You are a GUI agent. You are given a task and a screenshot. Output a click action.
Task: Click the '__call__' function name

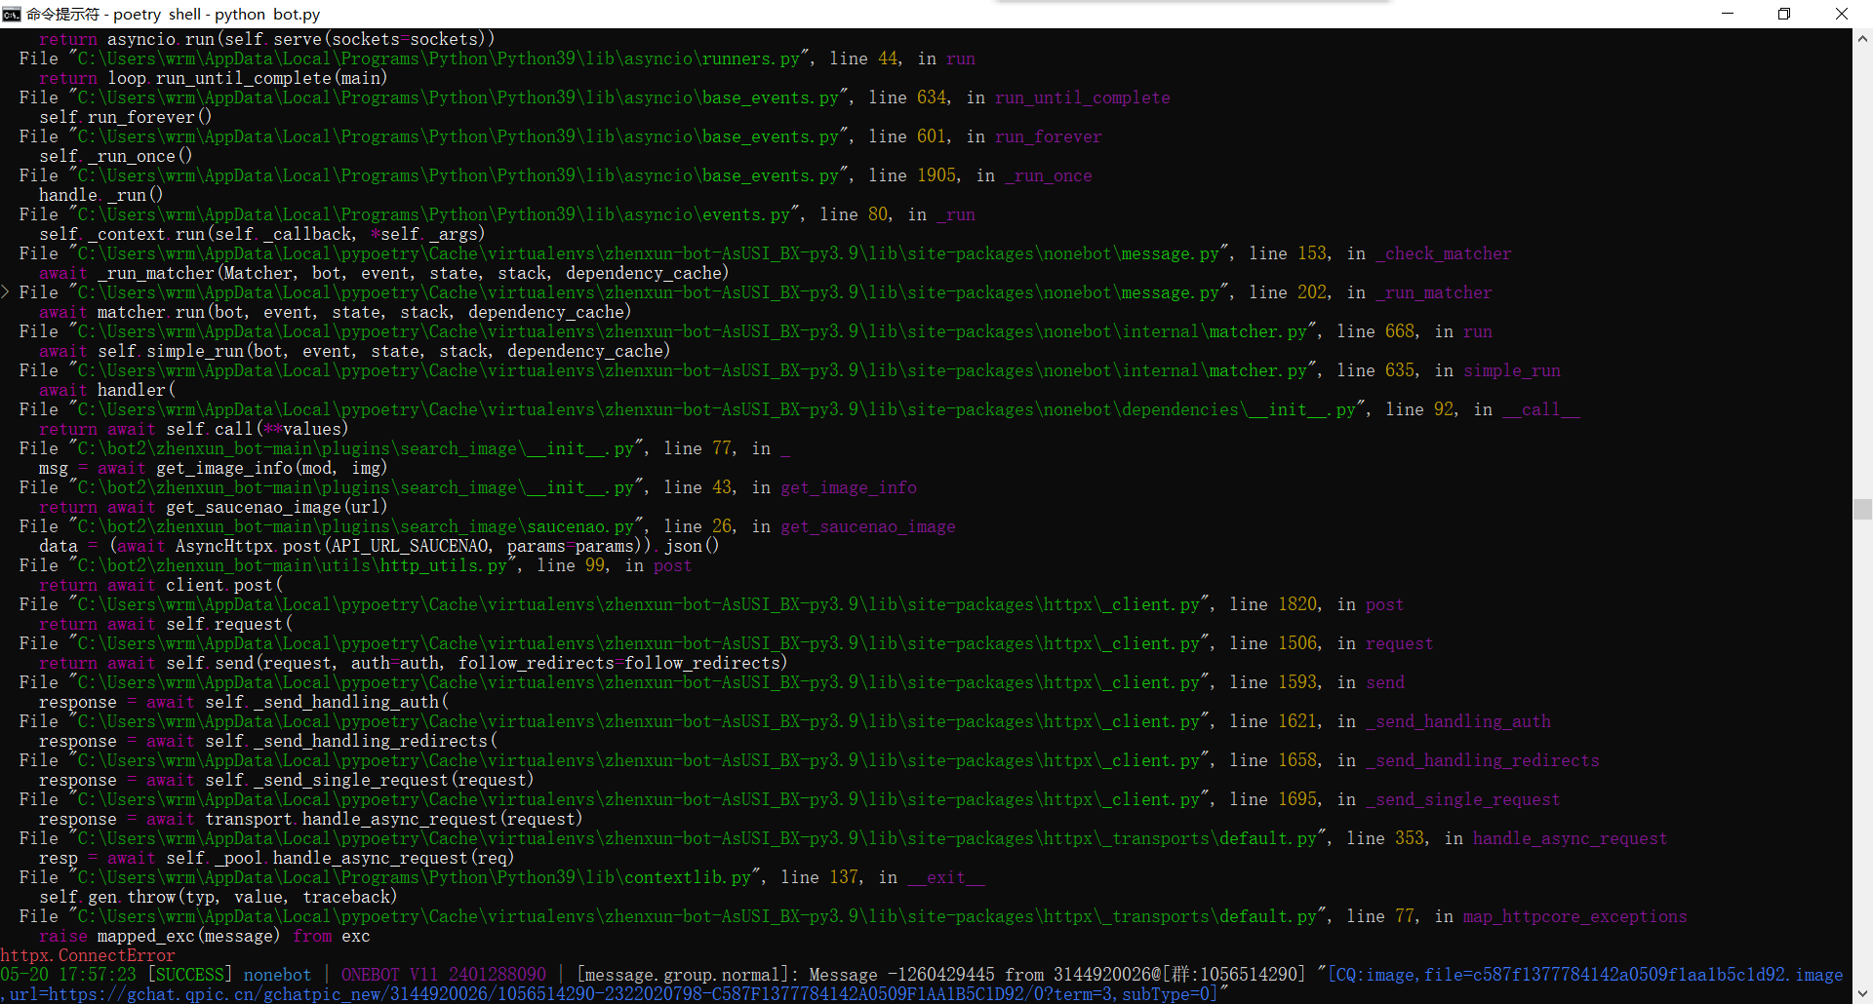[1541, 409]
